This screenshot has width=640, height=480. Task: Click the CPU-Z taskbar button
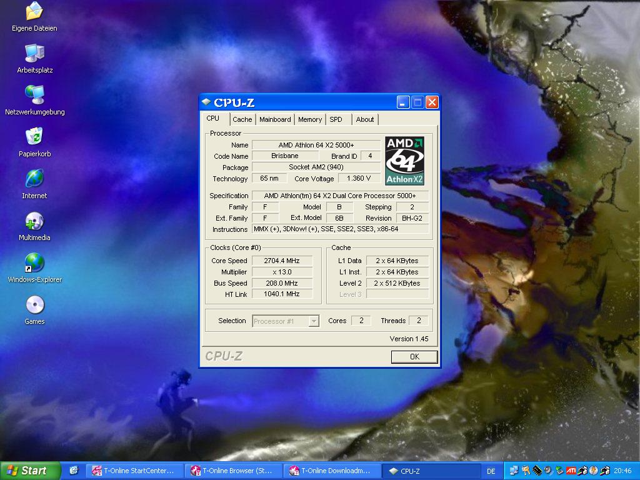[x=431, y=471]
